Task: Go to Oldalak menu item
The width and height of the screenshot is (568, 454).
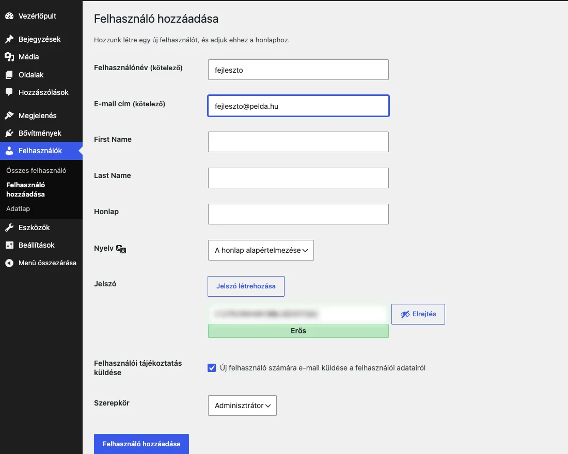Action: coord(41,75)
